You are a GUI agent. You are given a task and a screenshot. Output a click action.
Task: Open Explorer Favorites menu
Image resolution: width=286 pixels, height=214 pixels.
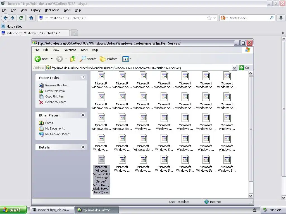tap(70, 50)
